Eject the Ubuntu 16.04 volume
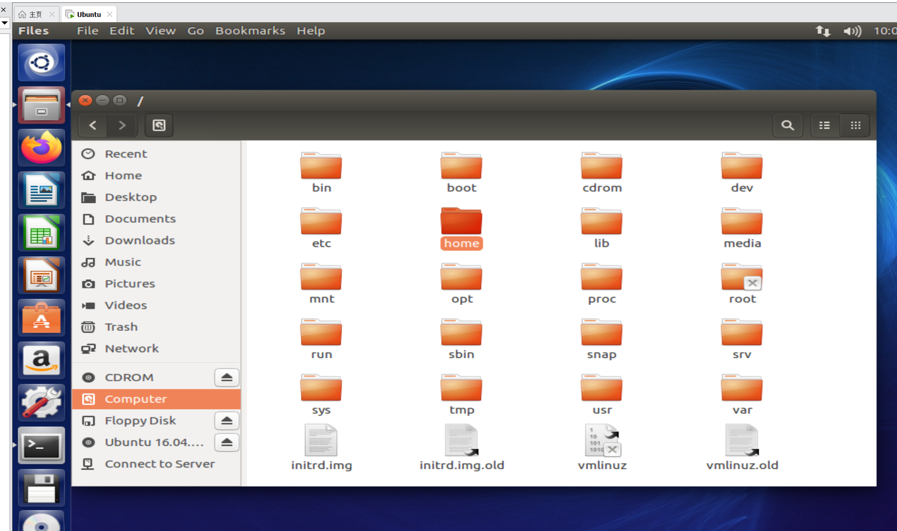The image size is (897, 531). tap(227, 443)
